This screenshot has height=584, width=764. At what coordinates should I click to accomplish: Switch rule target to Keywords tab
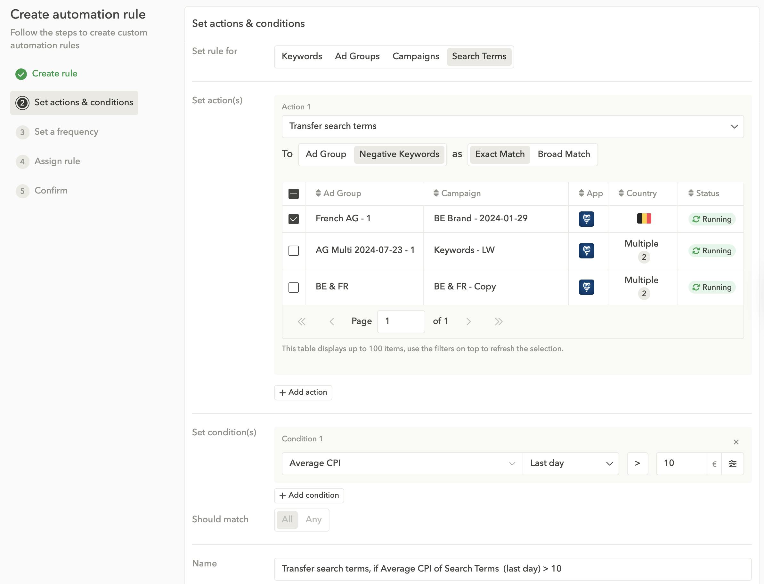[301, 56]
